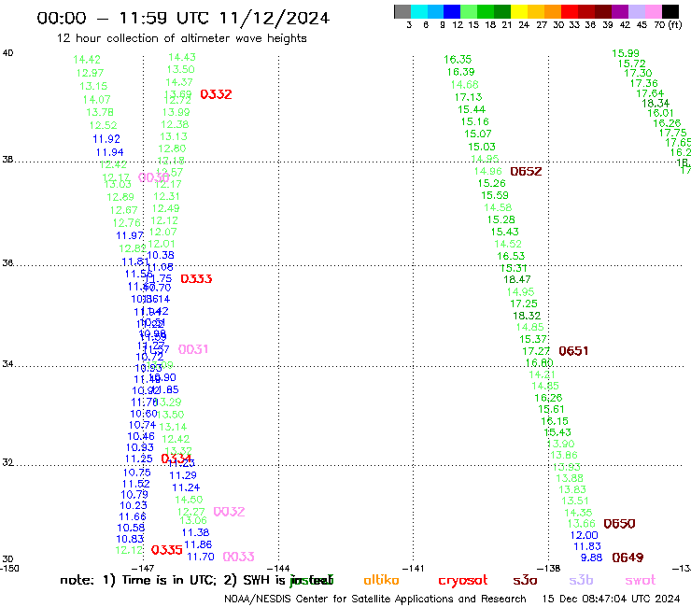691x607 pixels.
Task: Click the wave height value 16.35
Action: click(x=458, y=60)
